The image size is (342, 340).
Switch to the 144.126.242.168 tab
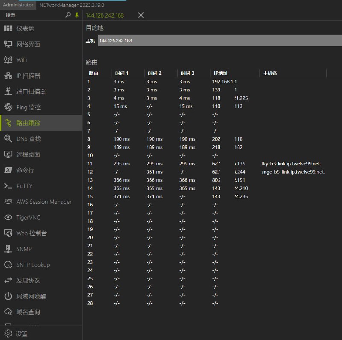105,15
